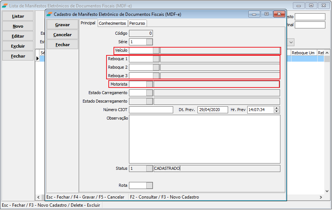Open the Rota lookup button

[x=149, y=186]
